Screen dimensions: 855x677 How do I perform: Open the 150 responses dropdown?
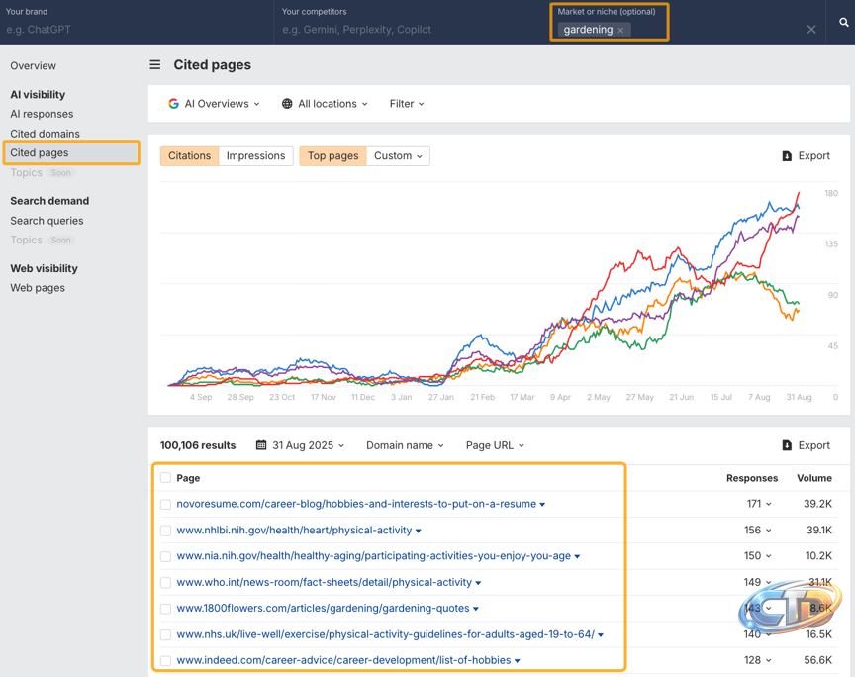point(758,556)
